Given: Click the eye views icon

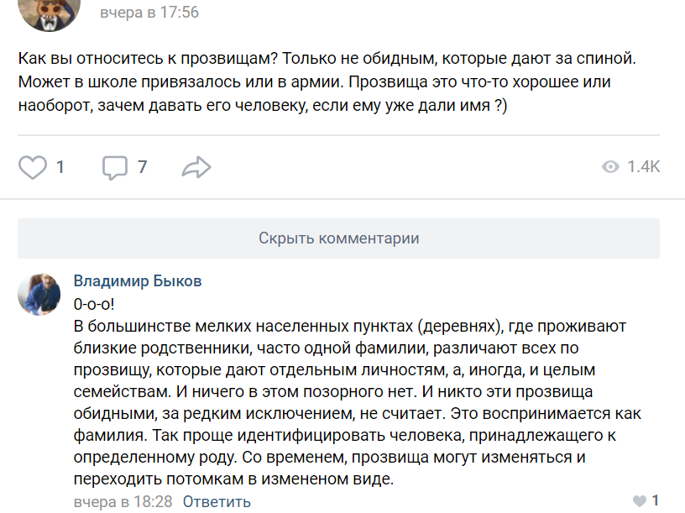Looking at the screenshot, I should (x=611, y=167).
